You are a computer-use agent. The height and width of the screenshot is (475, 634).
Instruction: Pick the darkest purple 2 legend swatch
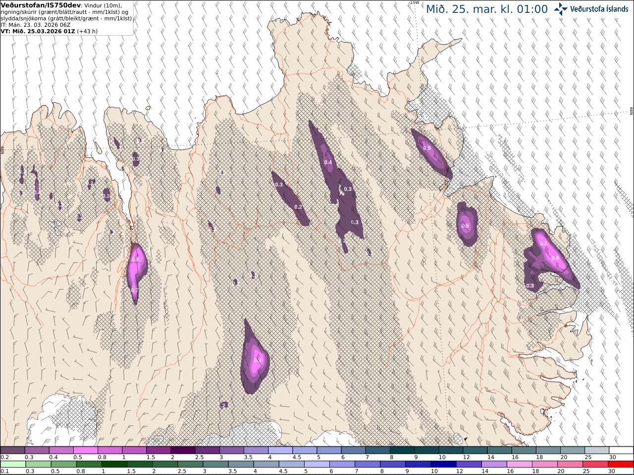[183, 450]
